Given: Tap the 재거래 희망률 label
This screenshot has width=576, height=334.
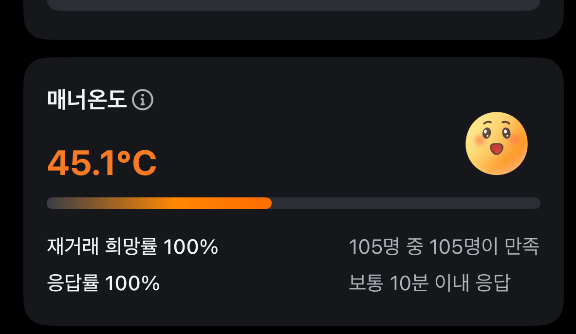Looking at the screenshot, I should click(x=102, y=247).
